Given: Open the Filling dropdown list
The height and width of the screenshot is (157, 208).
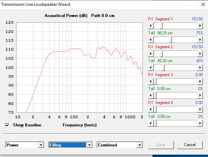Looking at the screenshot, I should pos(89,145).
